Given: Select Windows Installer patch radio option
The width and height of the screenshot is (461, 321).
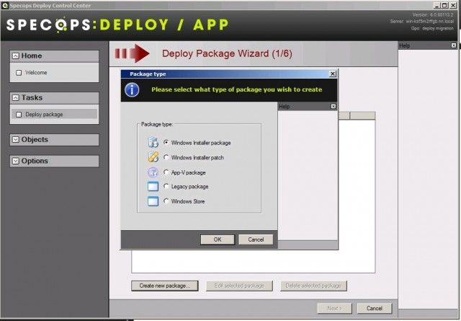Looking at the screenshot, I should [166, 157].
